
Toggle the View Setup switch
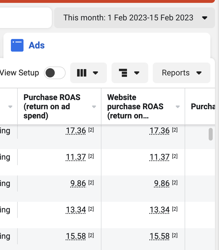55,73
